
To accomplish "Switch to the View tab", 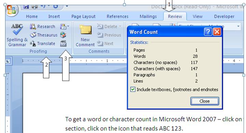I will click(x=197, y=16).
